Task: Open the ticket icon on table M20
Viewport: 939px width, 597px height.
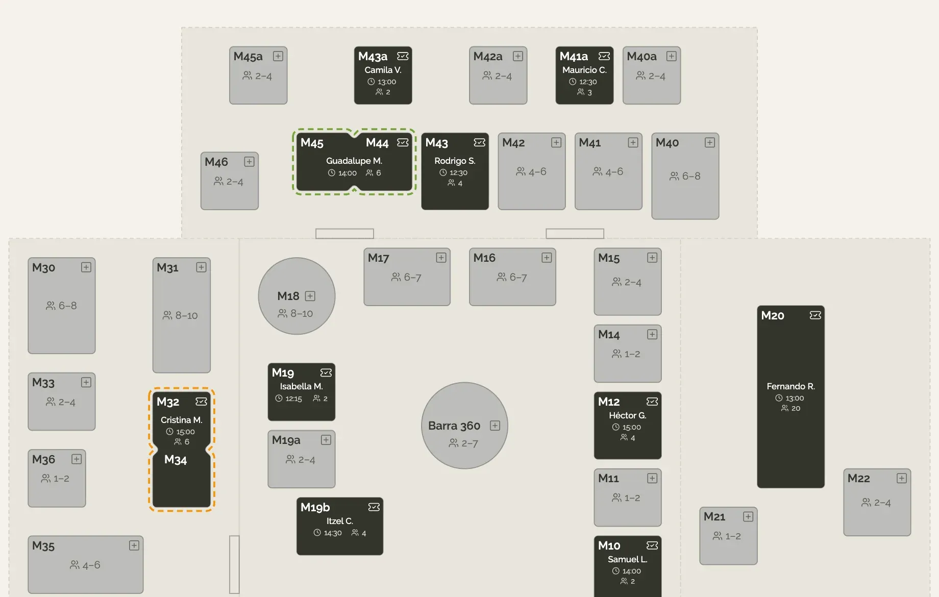Action: click(x=816, y=315)
